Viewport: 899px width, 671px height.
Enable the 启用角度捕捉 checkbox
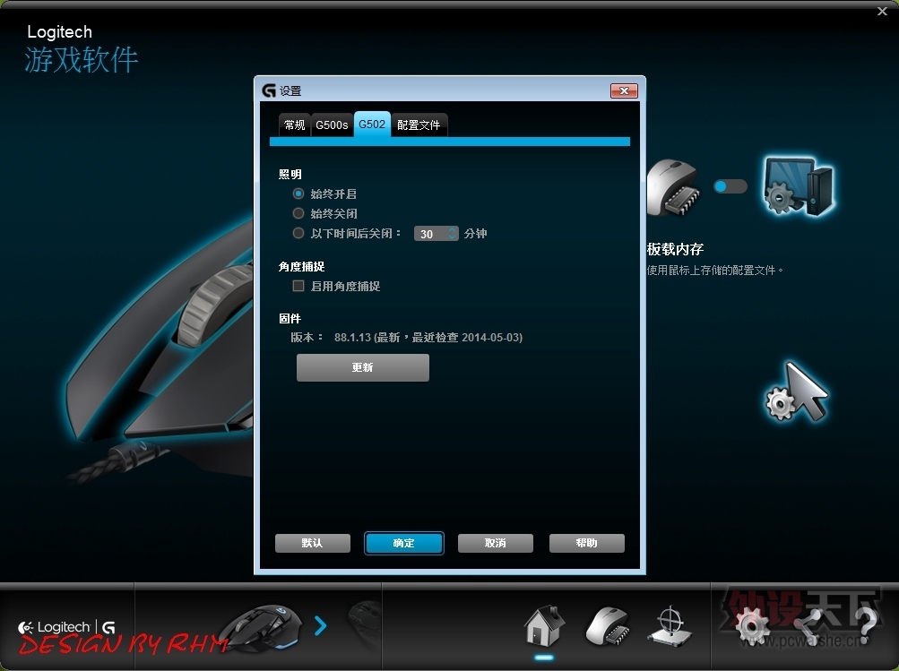[298, 286]
